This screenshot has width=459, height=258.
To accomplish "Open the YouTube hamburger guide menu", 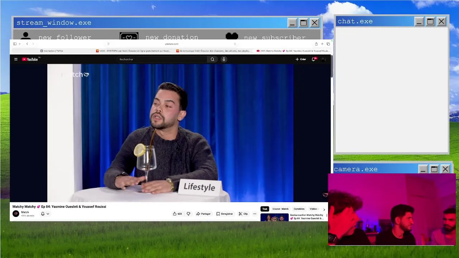I will pyautogui.click(x=16, y=59).
